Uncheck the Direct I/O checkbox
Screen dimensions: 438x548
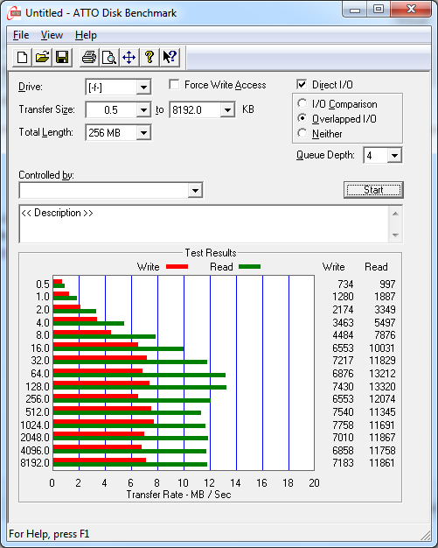[302, 85]
